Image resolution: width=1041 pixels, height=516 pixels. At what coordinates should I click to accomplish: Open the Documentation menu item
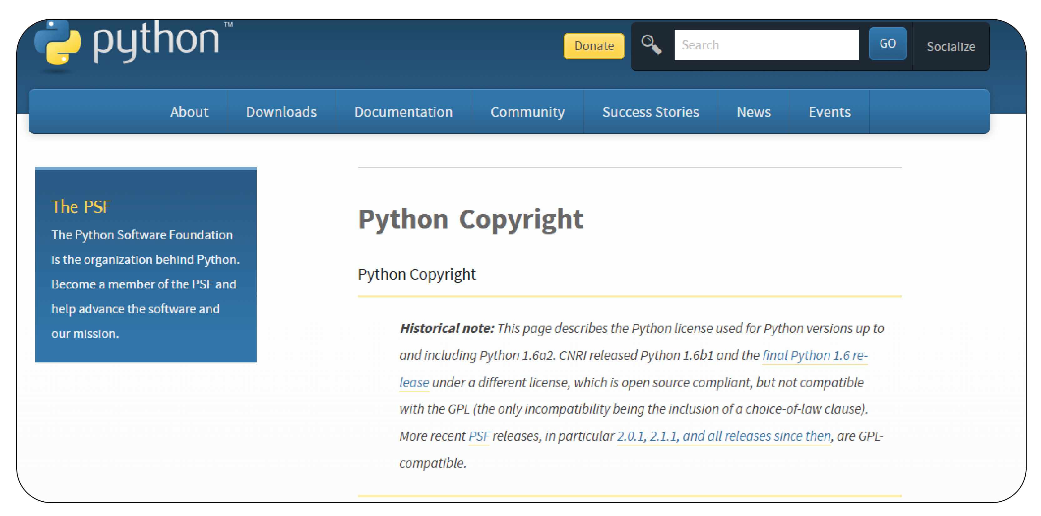pyautogui.click(x=403, y=112)
